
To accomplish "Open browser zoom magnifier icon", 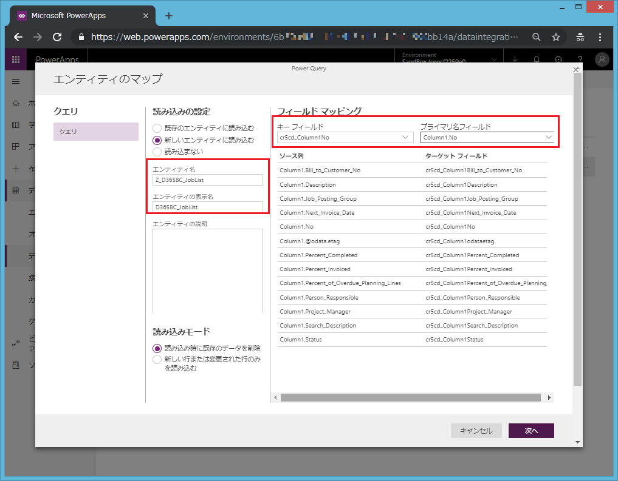I will pos(537,37).
